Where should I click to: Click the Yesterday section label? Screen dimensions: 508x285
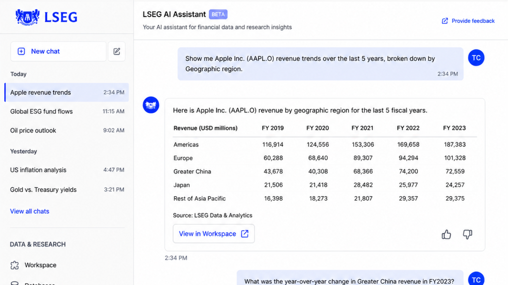tap(24, 152)
